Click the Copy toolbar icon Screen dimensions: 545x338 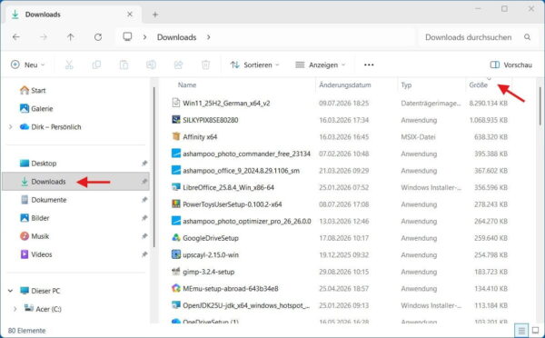(96, 65)
